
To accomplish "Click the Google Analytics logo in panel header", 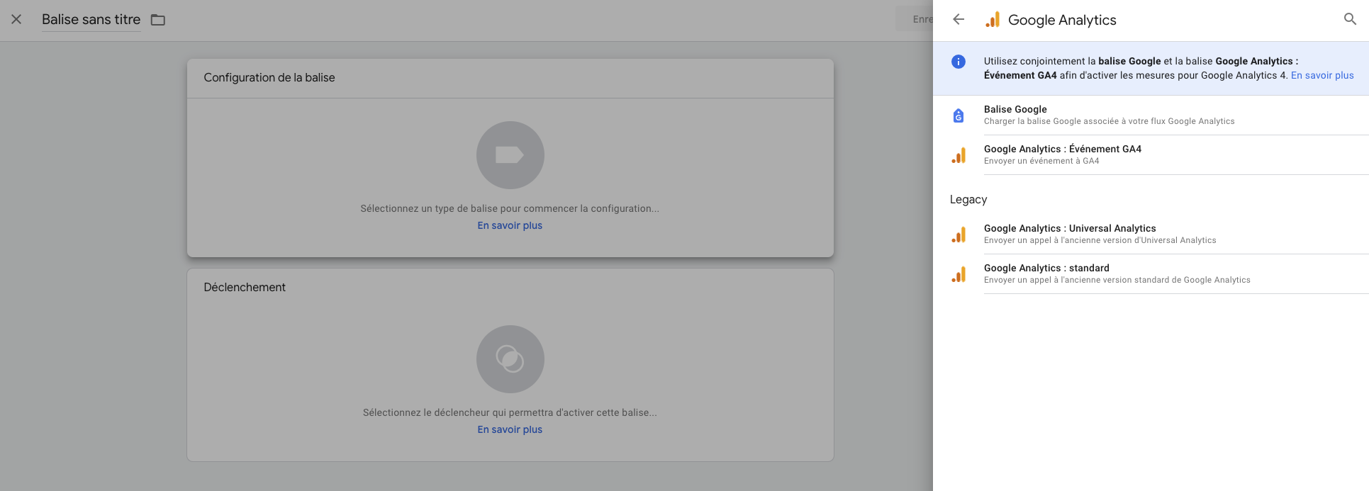I will (x=993, y=20).
